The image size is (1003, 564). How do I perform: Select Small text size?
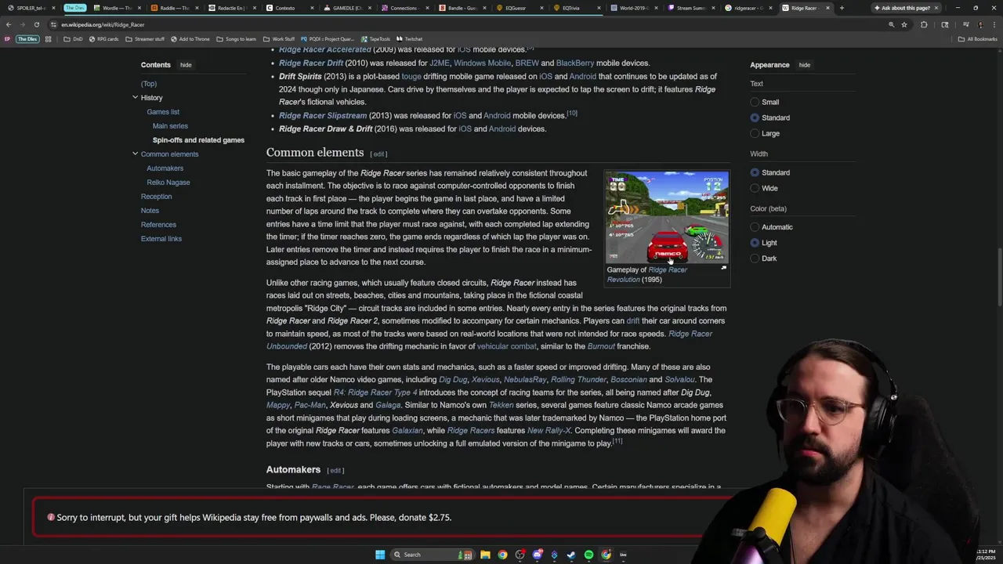click(755, 102)
